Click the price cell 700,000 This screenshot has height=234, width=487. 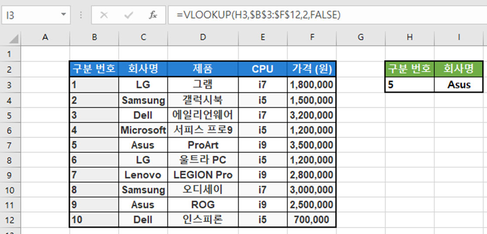[312, 220]
